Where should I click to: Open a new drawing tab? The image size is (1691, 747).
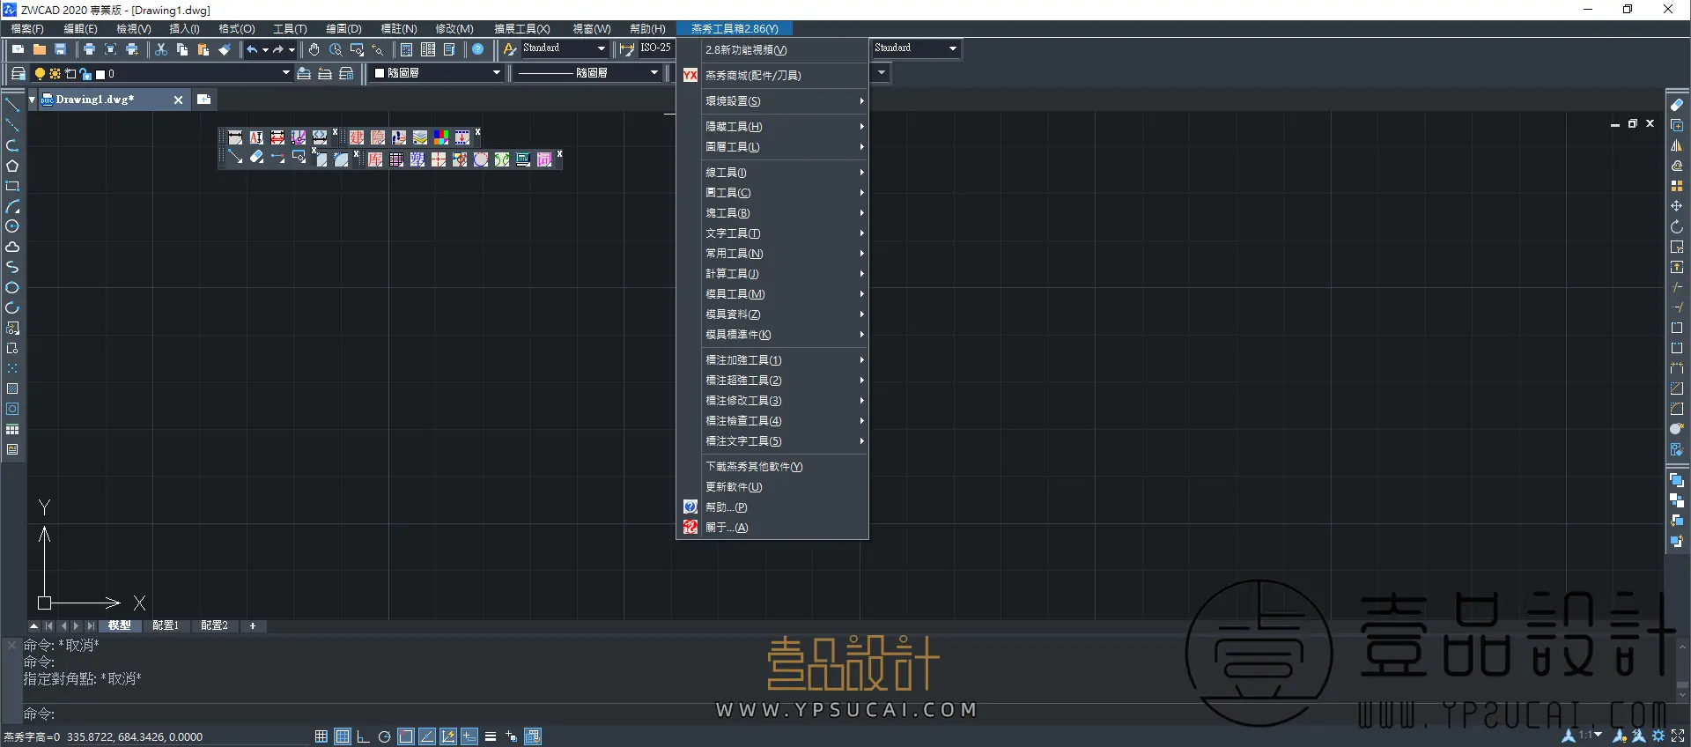pyautogui.click(x=204, y=100)
